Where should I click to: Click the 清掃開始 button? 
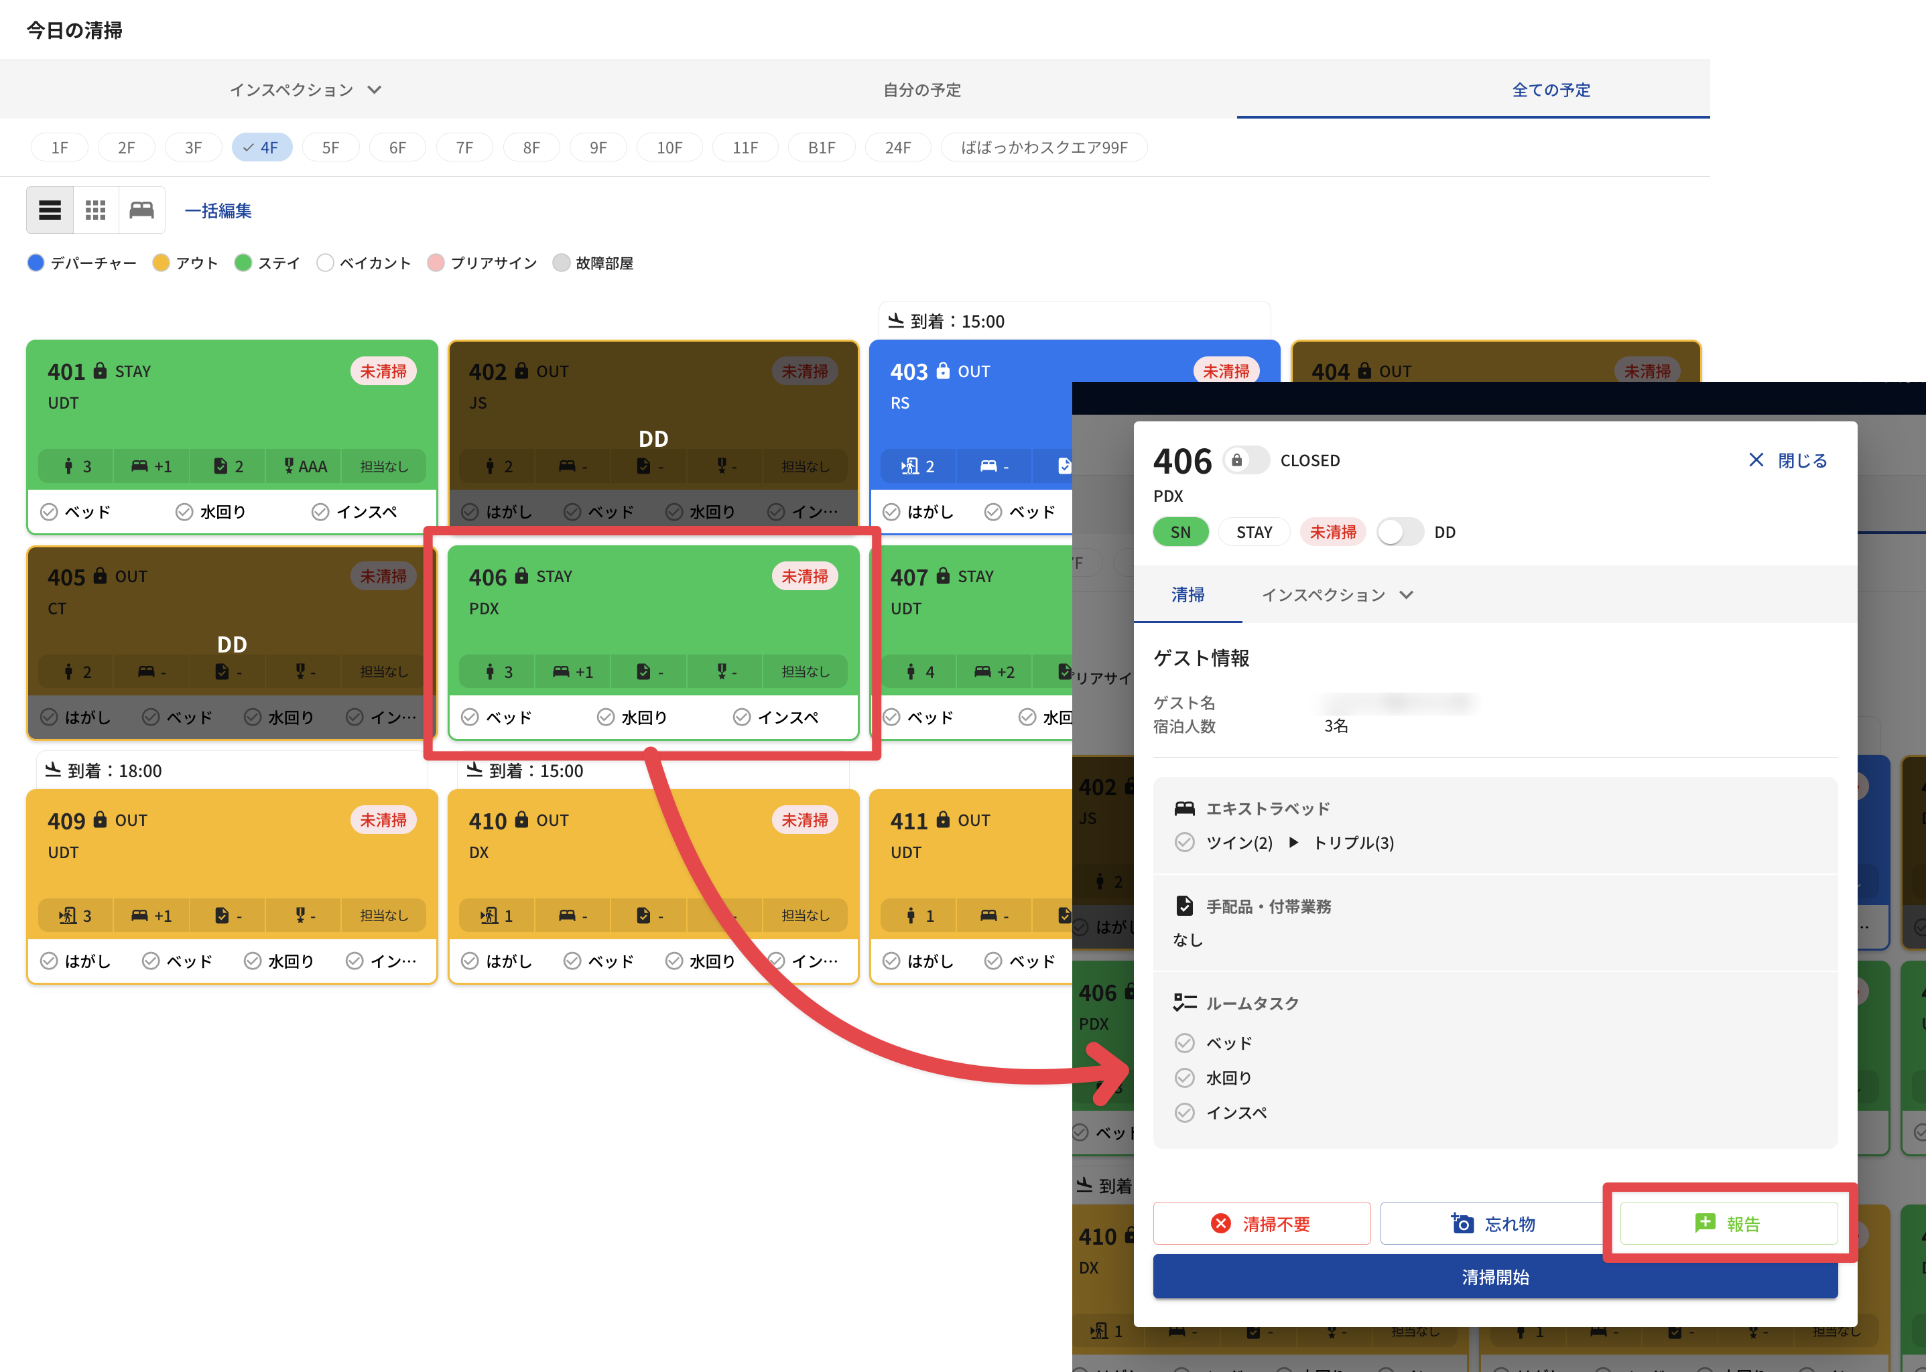pyautogui.click(x=1495, y=1276)
